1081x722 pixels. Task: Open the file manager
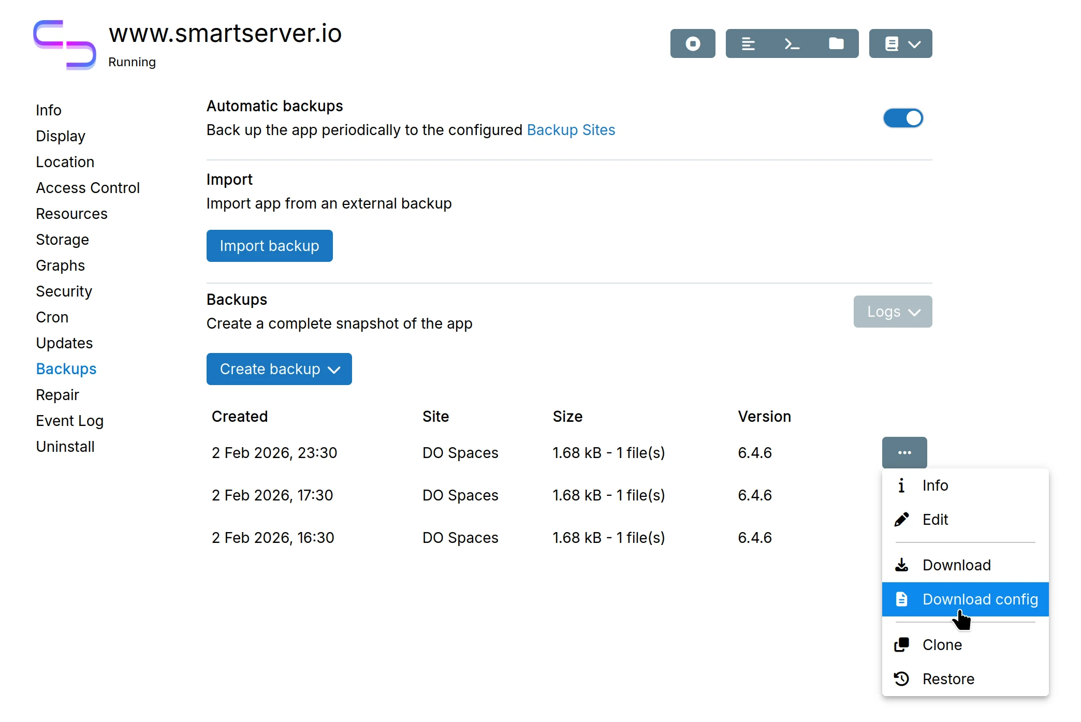click(x=836, y=43)
